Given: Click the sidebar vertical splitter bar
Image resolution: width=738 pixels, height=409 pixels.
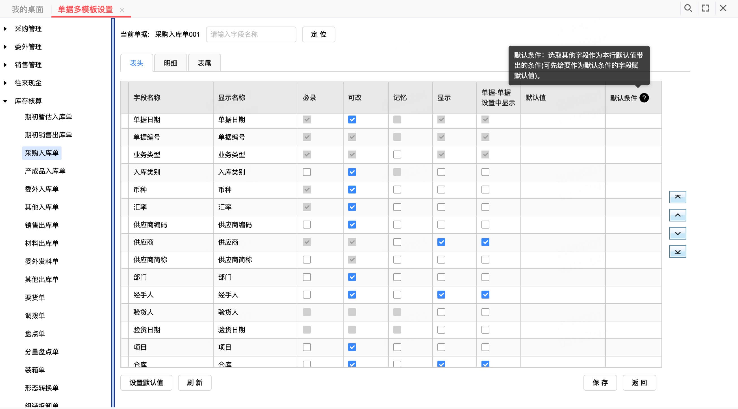Looking at the screenshot, I should coord(113,212).
